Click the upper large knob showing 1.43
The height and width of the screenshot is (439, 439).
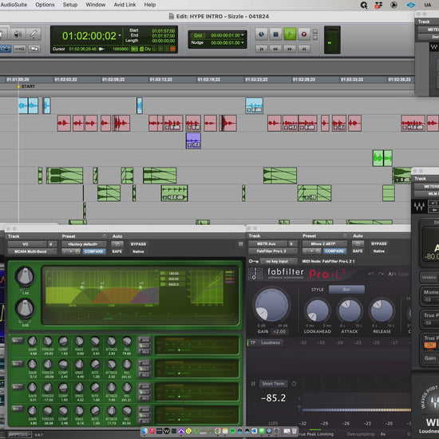(25, 276)
